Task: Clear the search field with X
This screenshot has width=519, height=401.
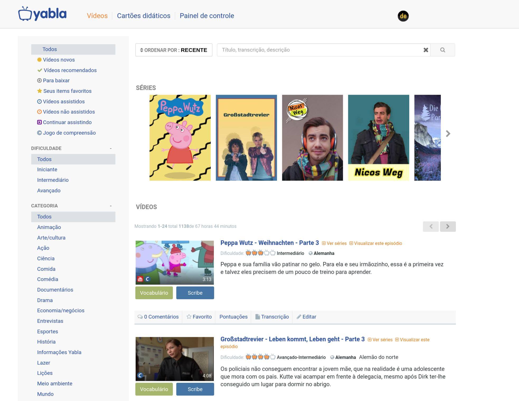Action: coord(426,50)
